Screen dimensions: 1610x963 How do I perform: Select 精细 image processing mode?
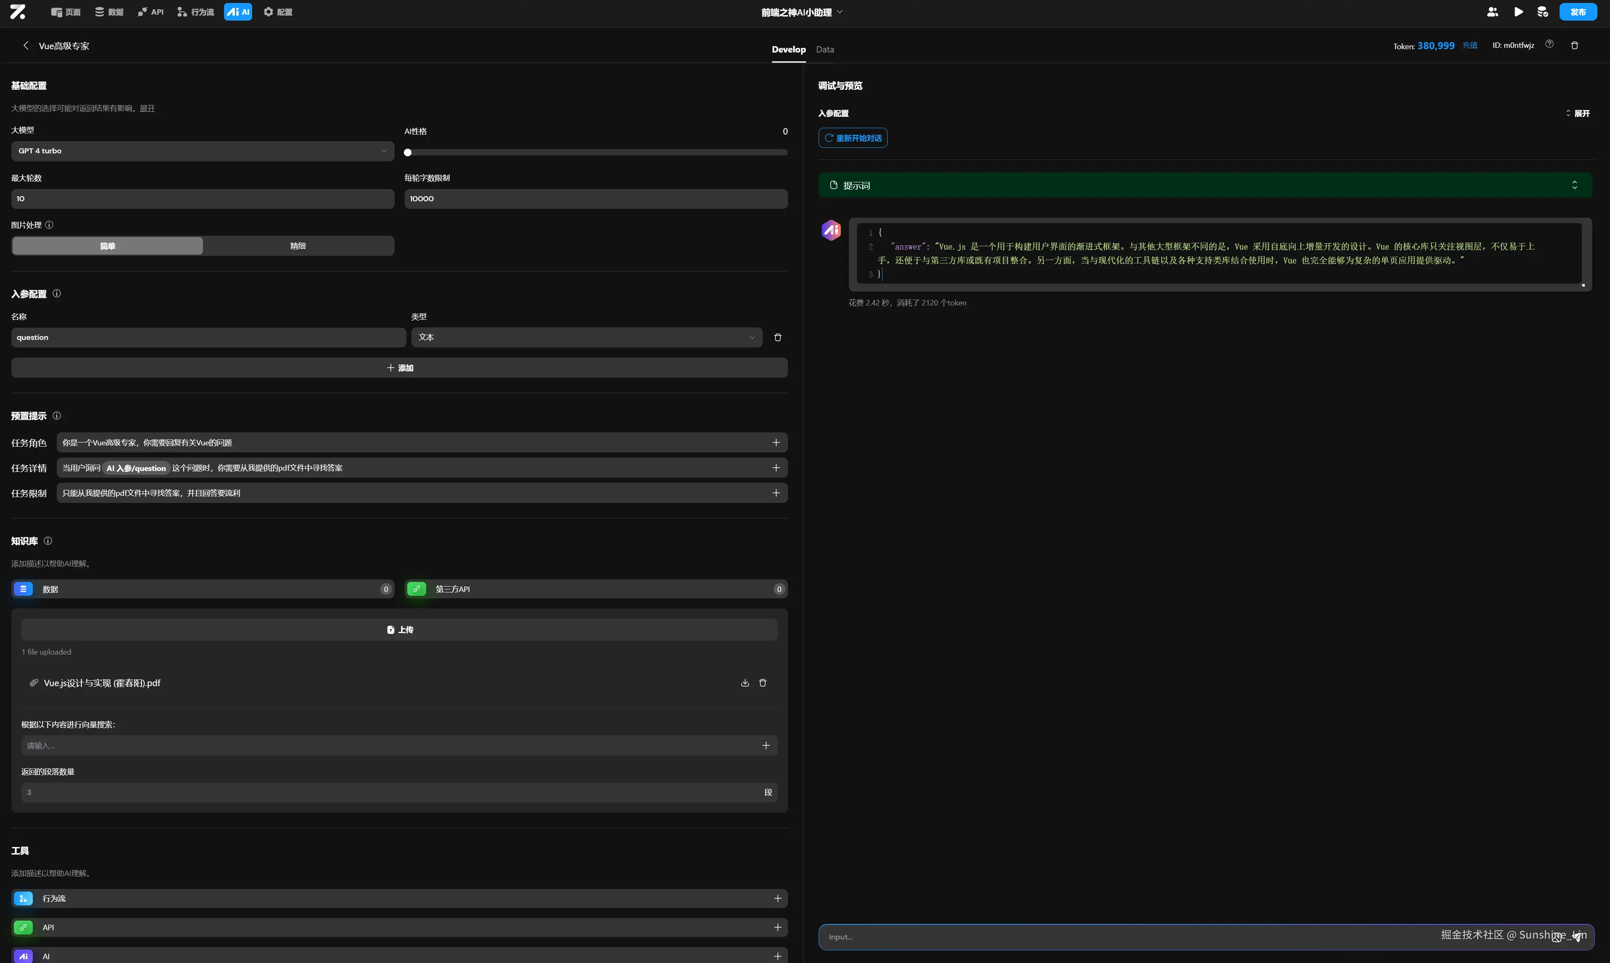(x=298, y=246)
